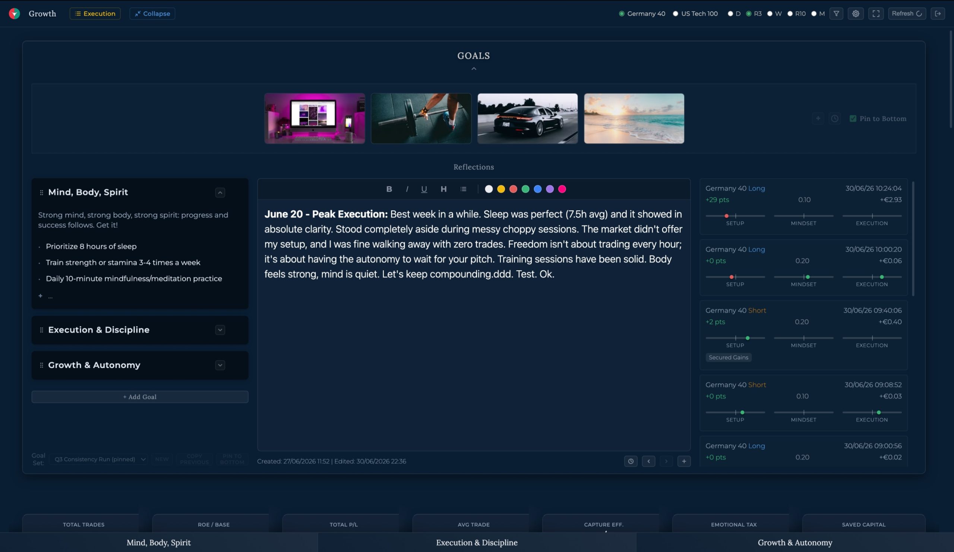Click the NEW goal set button

(162, 459)
